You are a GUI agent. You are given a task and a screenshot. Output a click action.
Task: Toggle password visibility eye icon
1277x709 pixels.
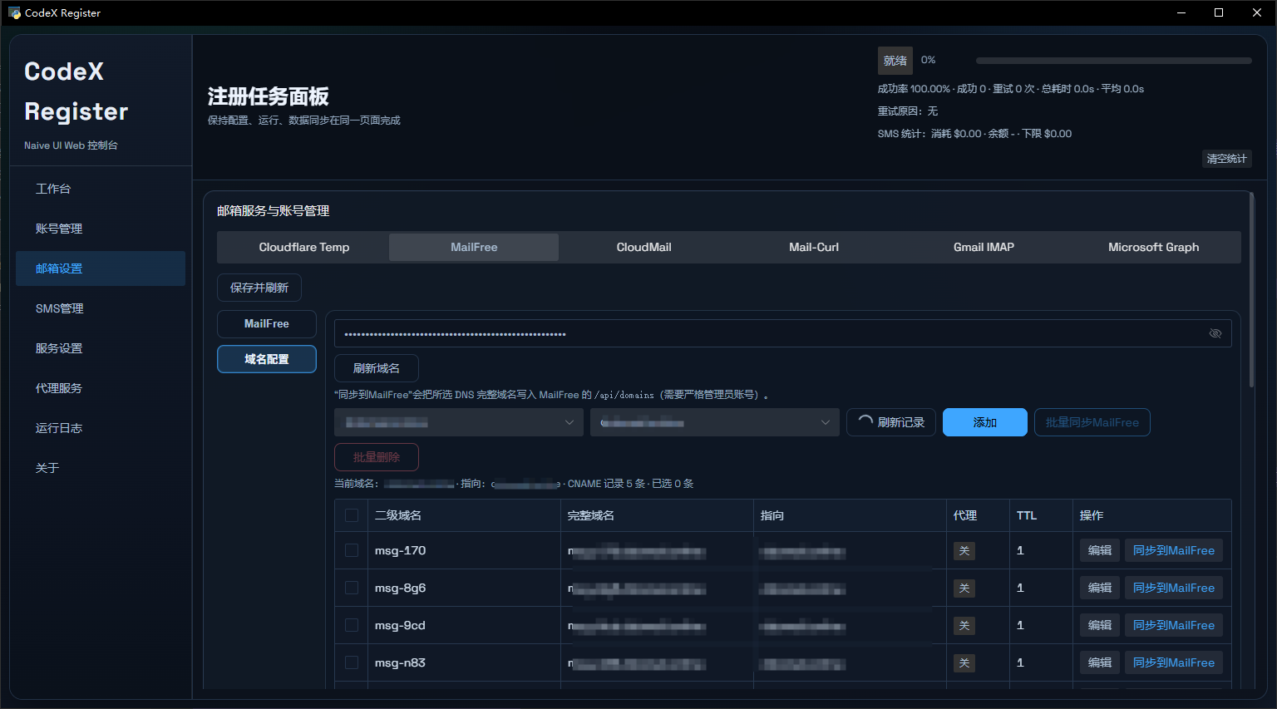click(1215, 333)
